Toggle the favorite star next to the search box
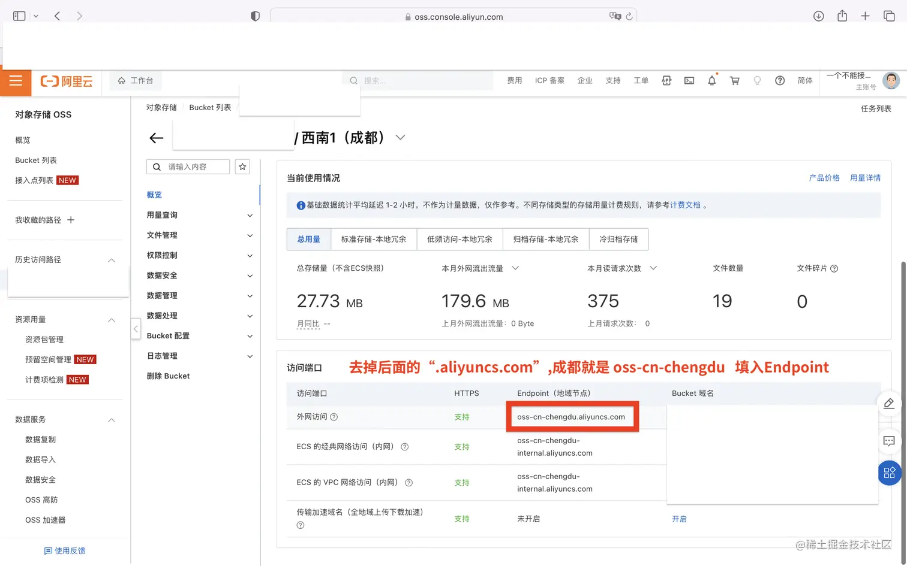Viewport: 907px width, 566px height. 242,167
